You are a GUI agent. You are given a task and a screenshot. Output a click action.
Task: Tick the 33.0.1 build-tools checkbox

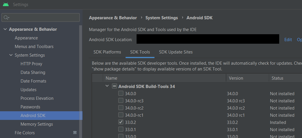pyautogui.click(x=121, y=129)
